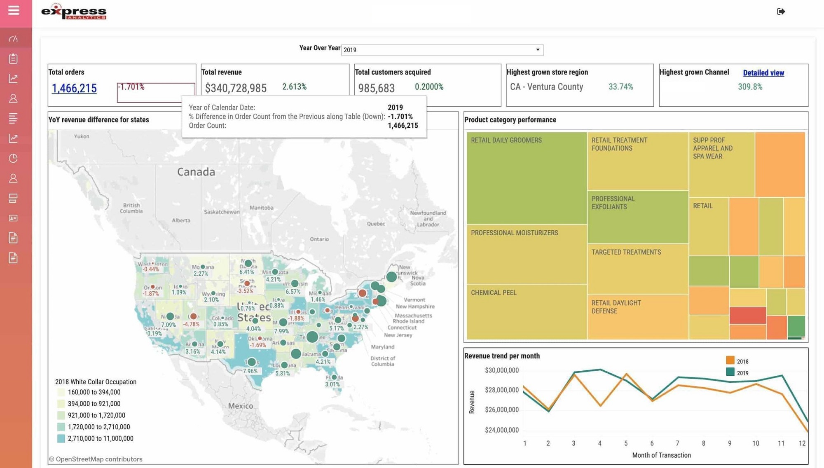
Task: Click the dropdown arrow of the 2019 selector
Action: pos(538,50)
